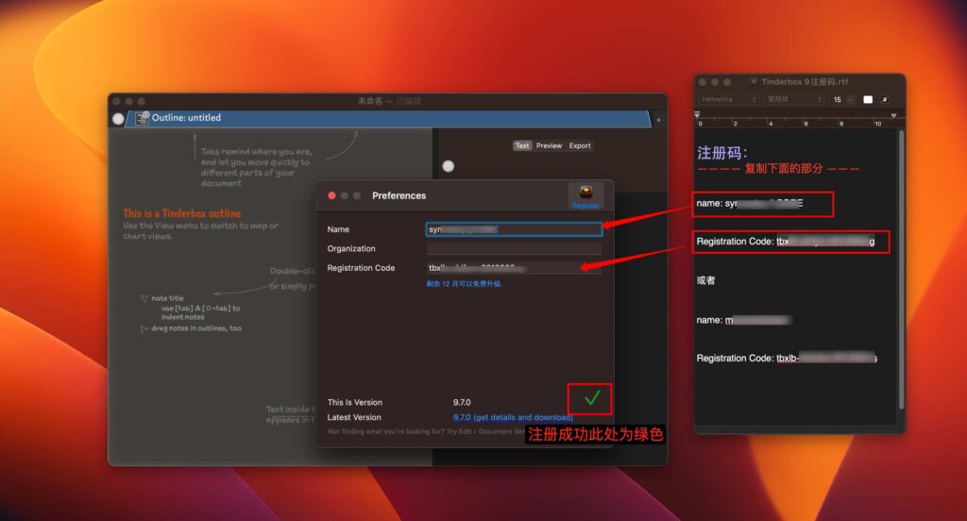The image size is (967, 521).
Task: Open the white text color swatch
Action: tap(868, 99)
